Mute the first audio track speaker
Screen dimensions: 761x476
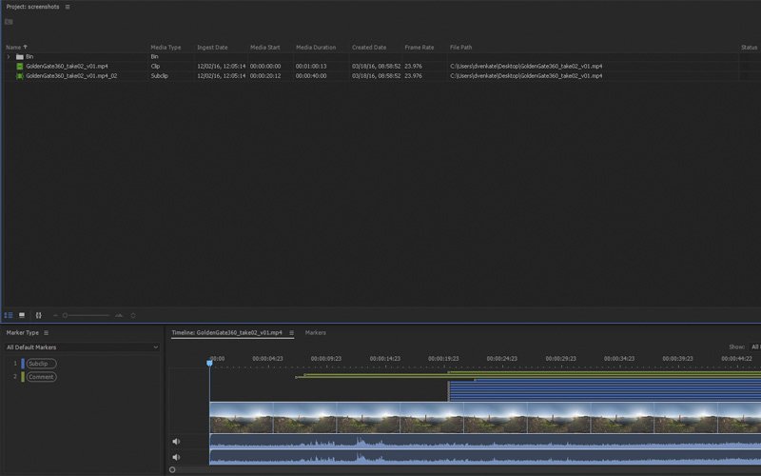point(176,442)
